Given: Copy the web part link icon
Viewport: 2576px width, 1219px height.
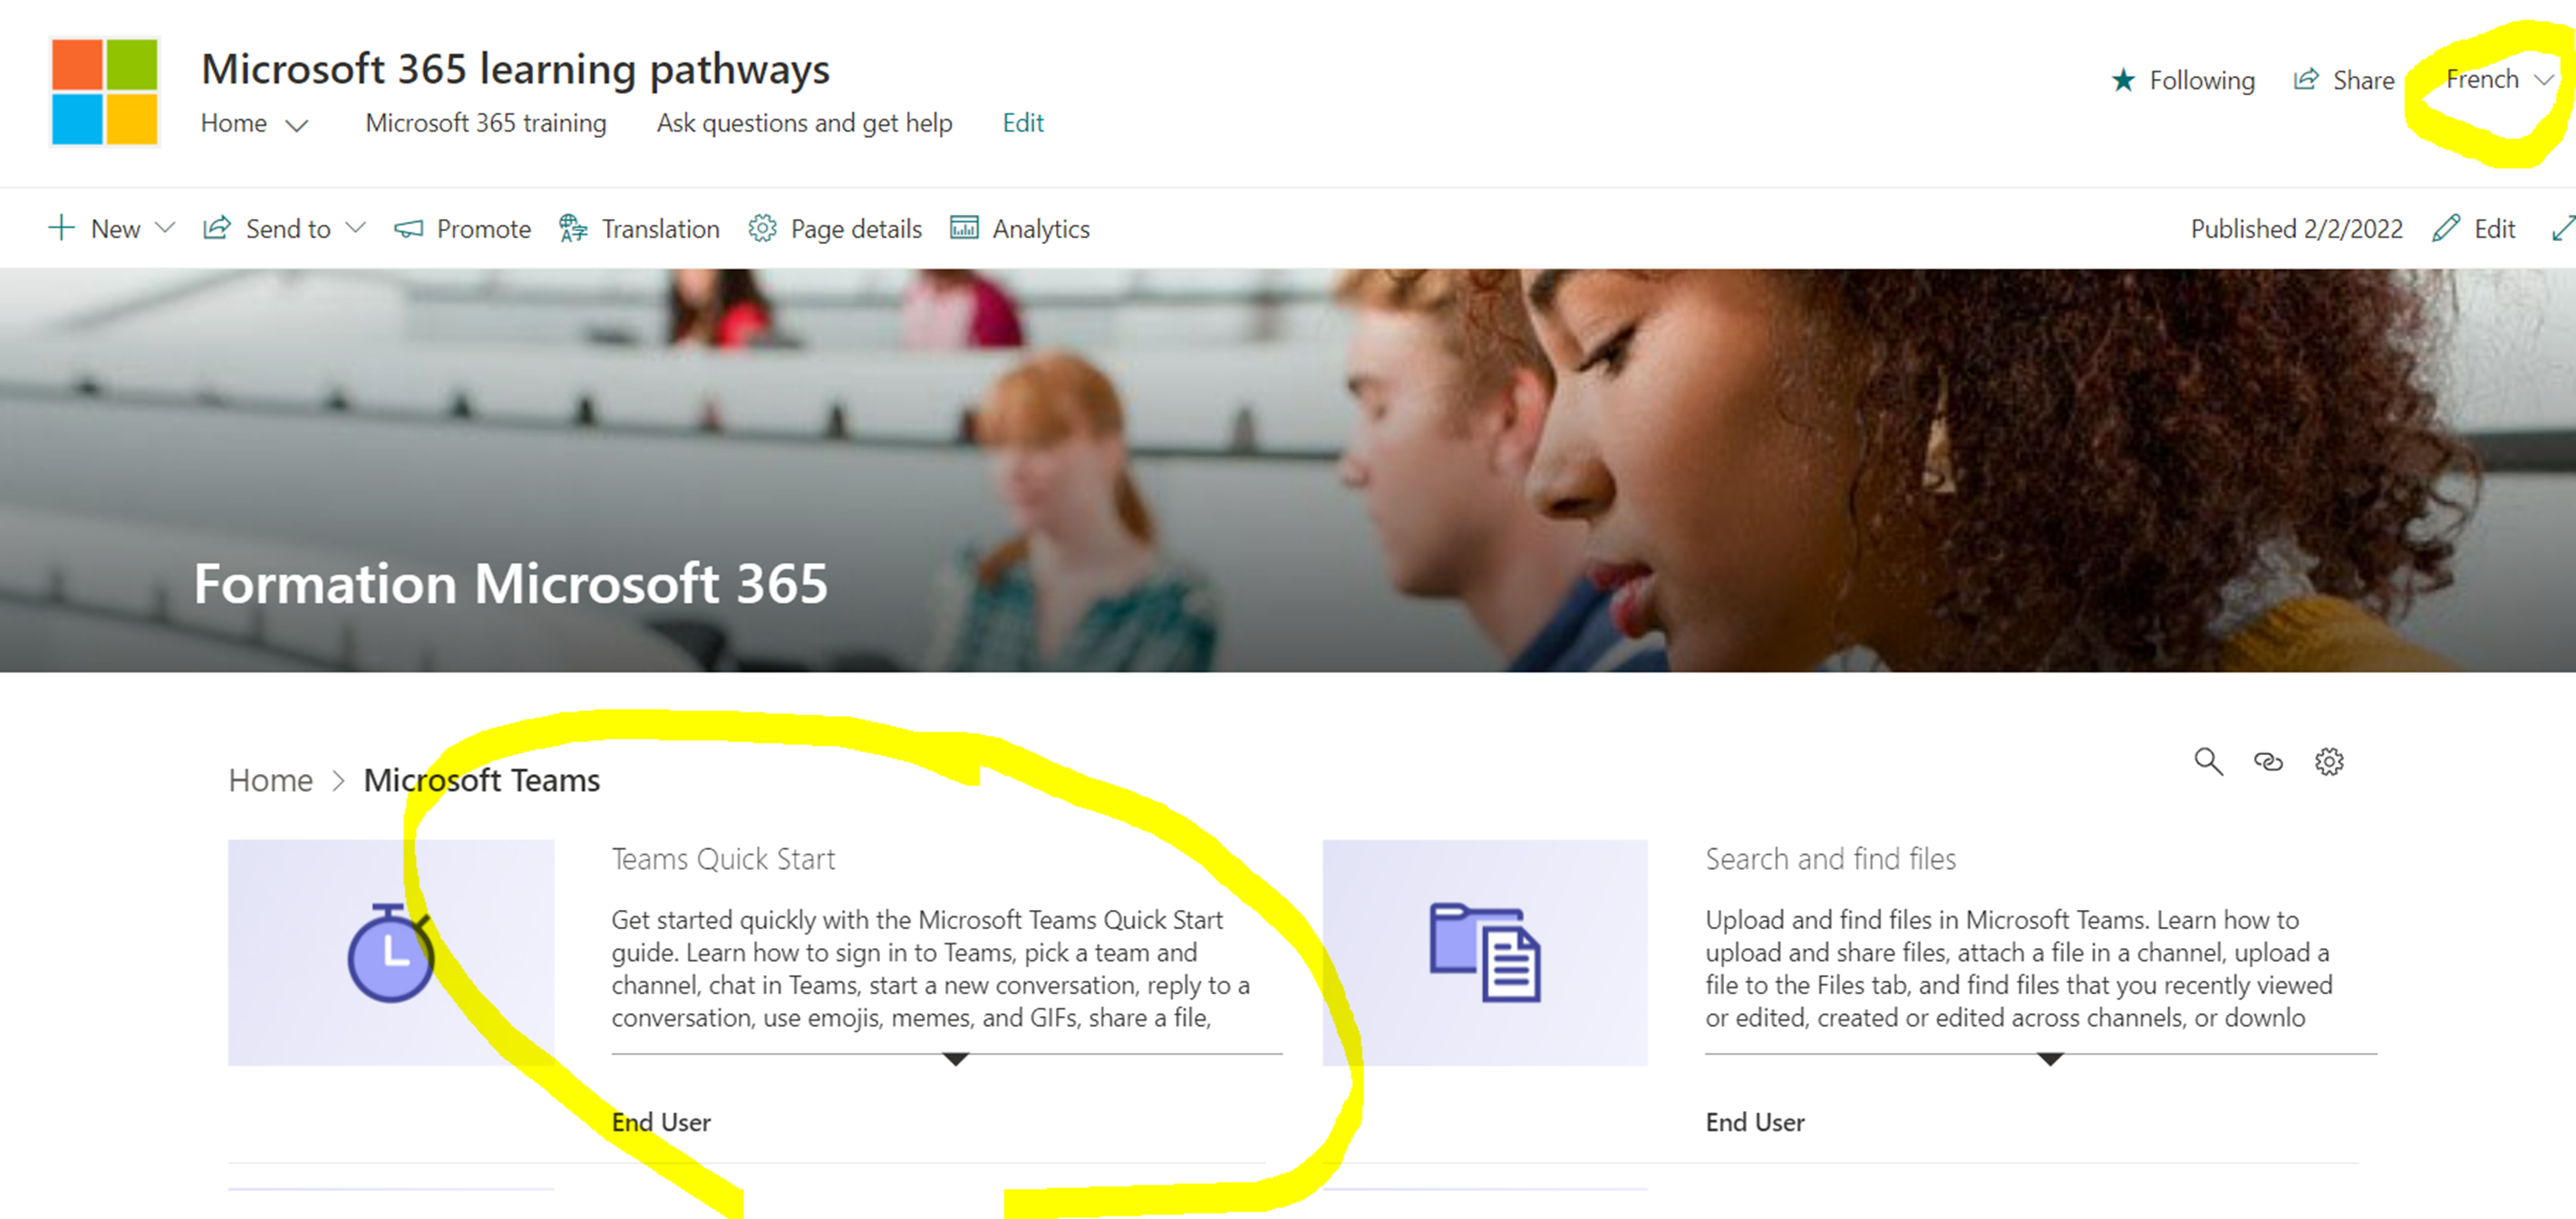Looking at the screenshot, I should [2269, 762].
